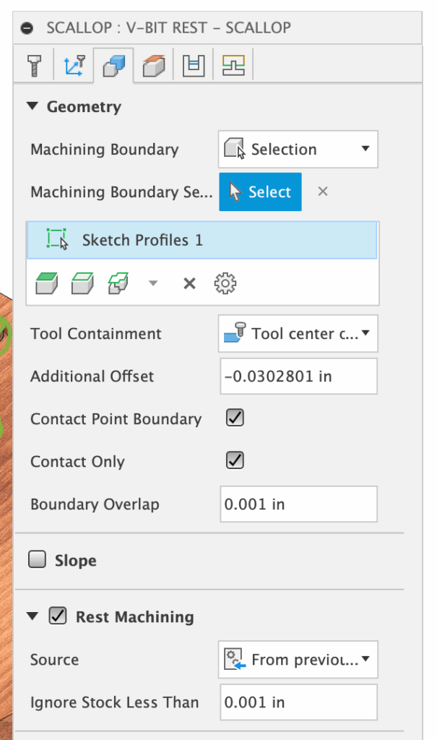Open the selection settings gear icon

click(x=225, y=283)
